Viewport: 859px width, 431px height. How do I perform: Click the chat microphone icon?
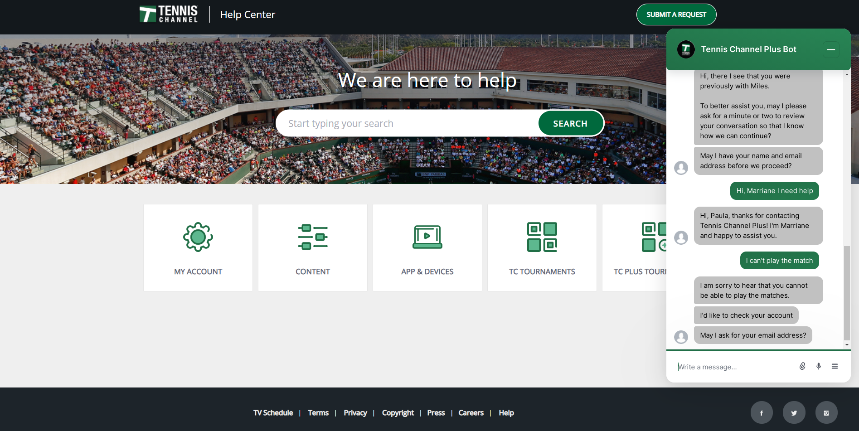click(819, 366)
